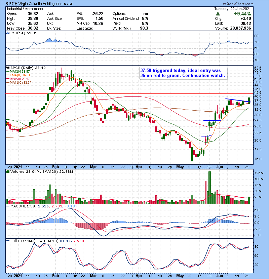Image resolution: width=269 pixels, height=279 pixels.
Task: Click the volume bars icon in legend
Action: coord(8,171)
